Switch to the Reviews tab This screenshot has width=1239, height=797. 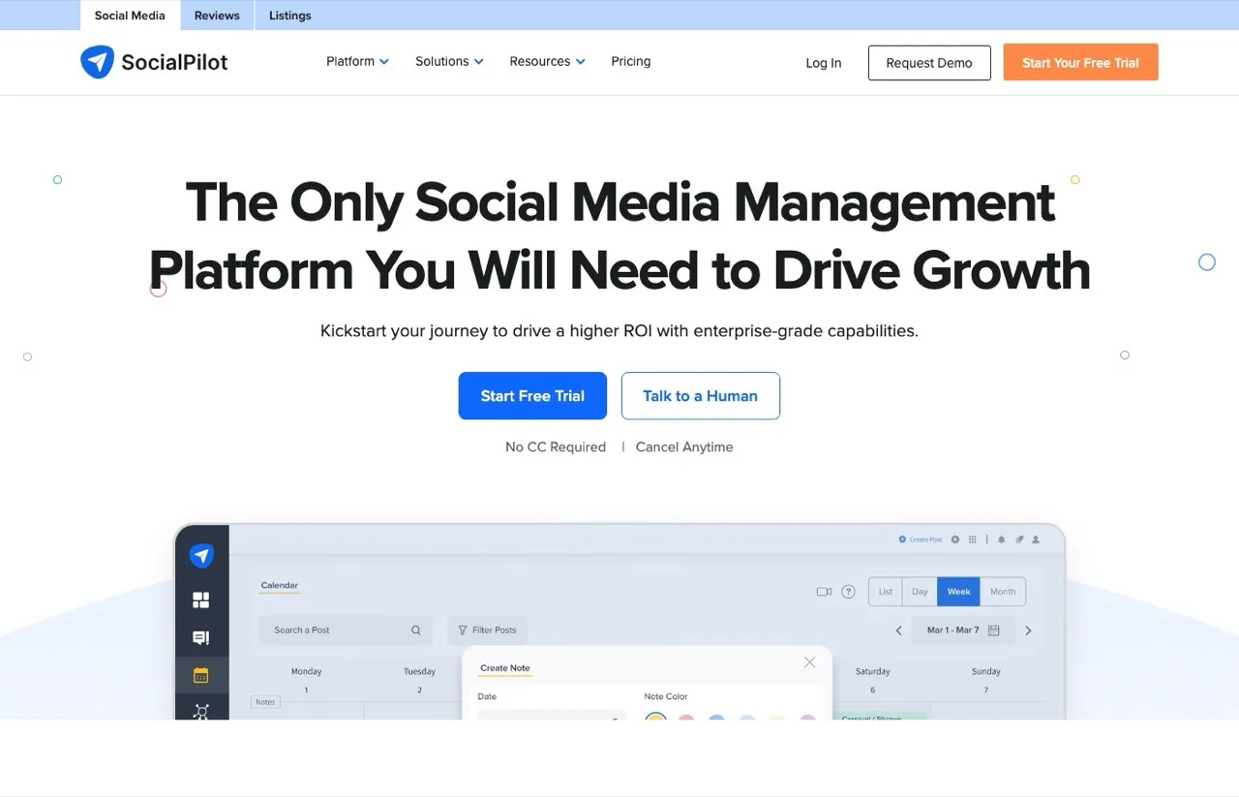click(x=217, y=15)
